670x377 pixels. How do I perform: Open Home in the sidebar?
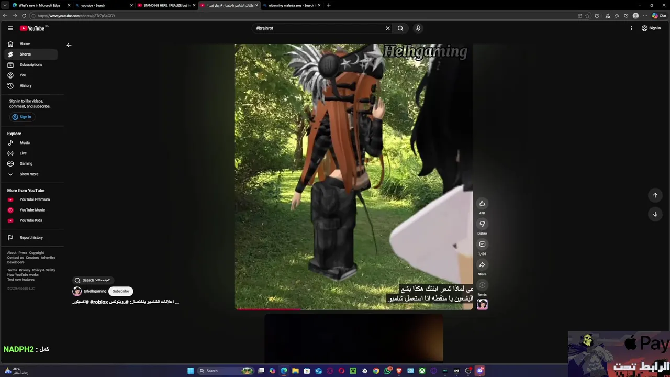pyautogui.click(x=32, y=44)
